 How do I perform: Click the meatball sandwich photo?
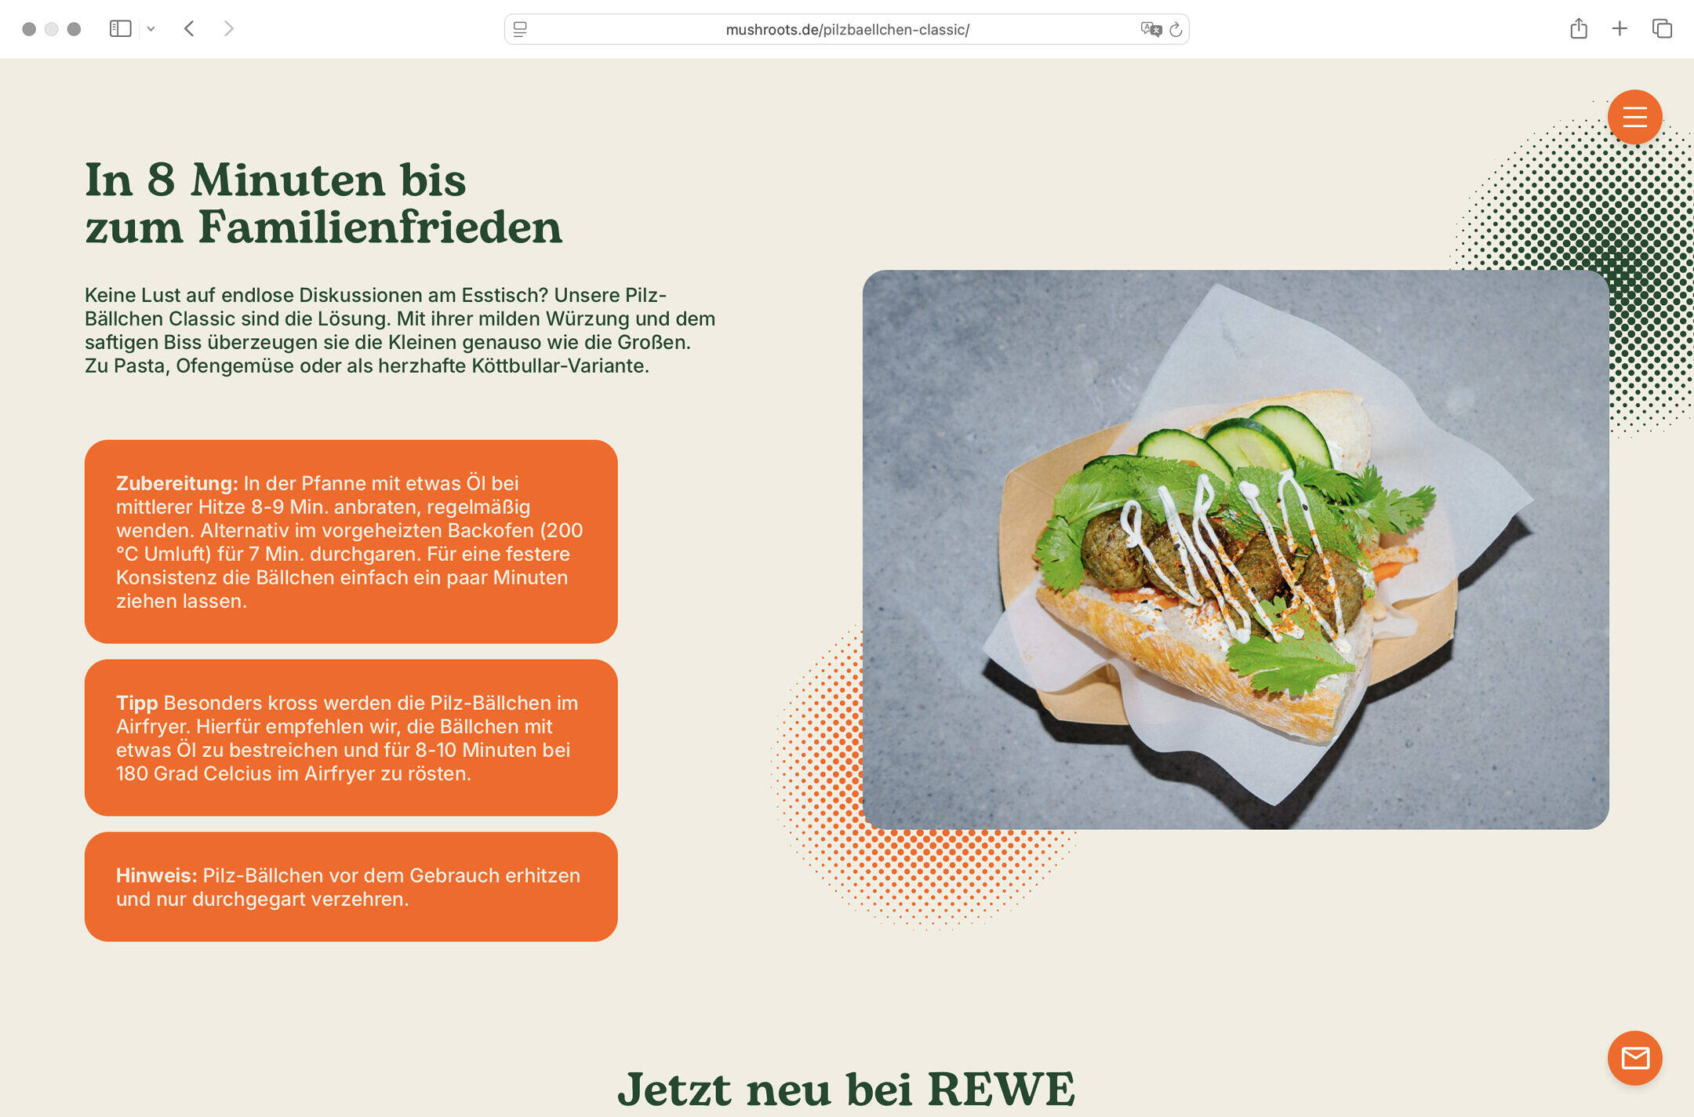pyautogui.click(x=1235, y=549)
